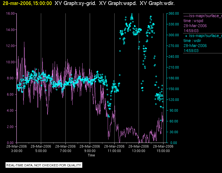Click the magenta wspd line legend marker
Viewport: 222px width, 173px height.
click(x=186, y=16)
